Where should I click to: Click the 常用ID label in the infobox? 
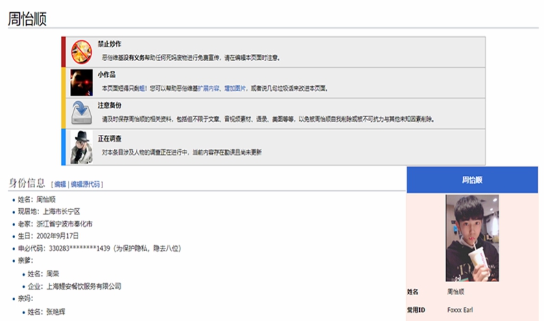tap(416, 310)
